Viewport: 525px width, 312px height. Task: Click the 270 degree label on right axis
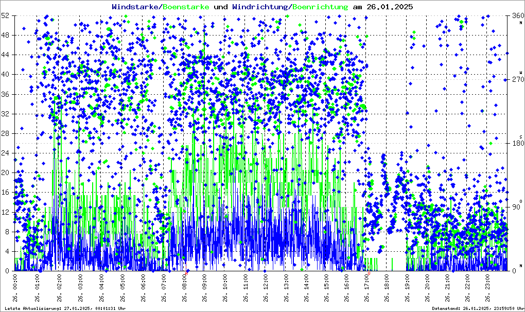[x=515, y=79]
